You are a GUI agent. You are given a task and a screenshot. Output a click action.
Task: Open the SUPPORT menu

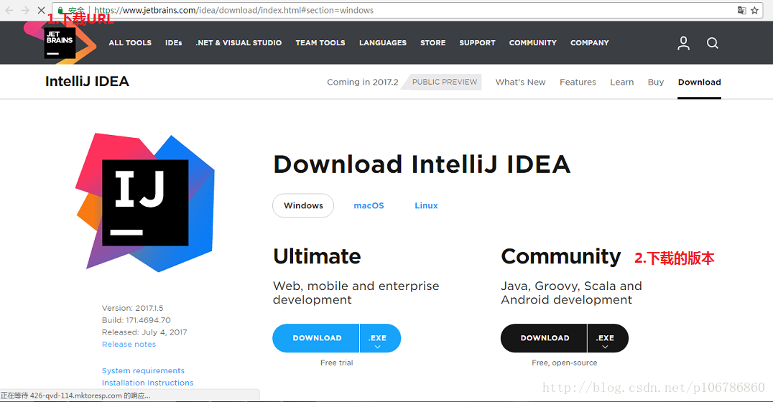[477, 43]
